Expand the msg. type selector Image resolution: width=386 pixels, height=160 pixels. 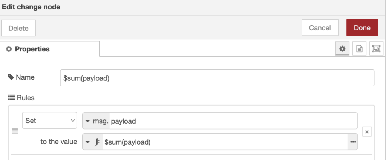coord(96,121)
